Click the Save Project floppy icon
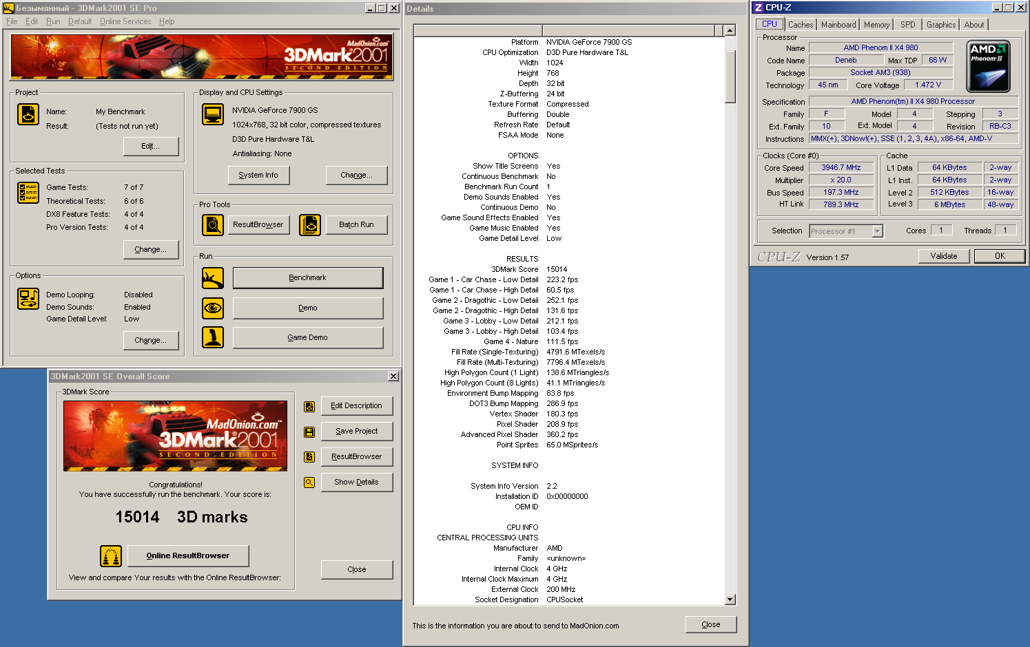This screenshot has height=647, width=1030. pyautogui.click(x=309, y=432)
